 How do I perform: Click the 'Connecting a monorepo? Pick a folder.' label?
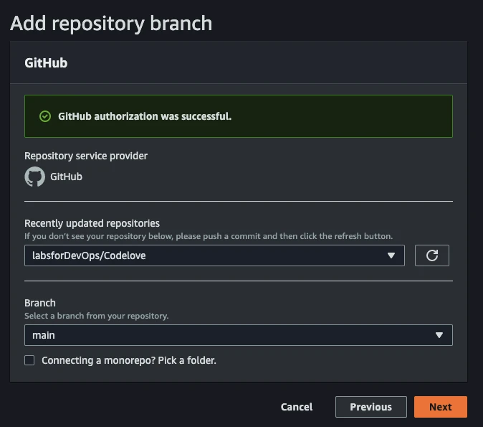point(128,360)
